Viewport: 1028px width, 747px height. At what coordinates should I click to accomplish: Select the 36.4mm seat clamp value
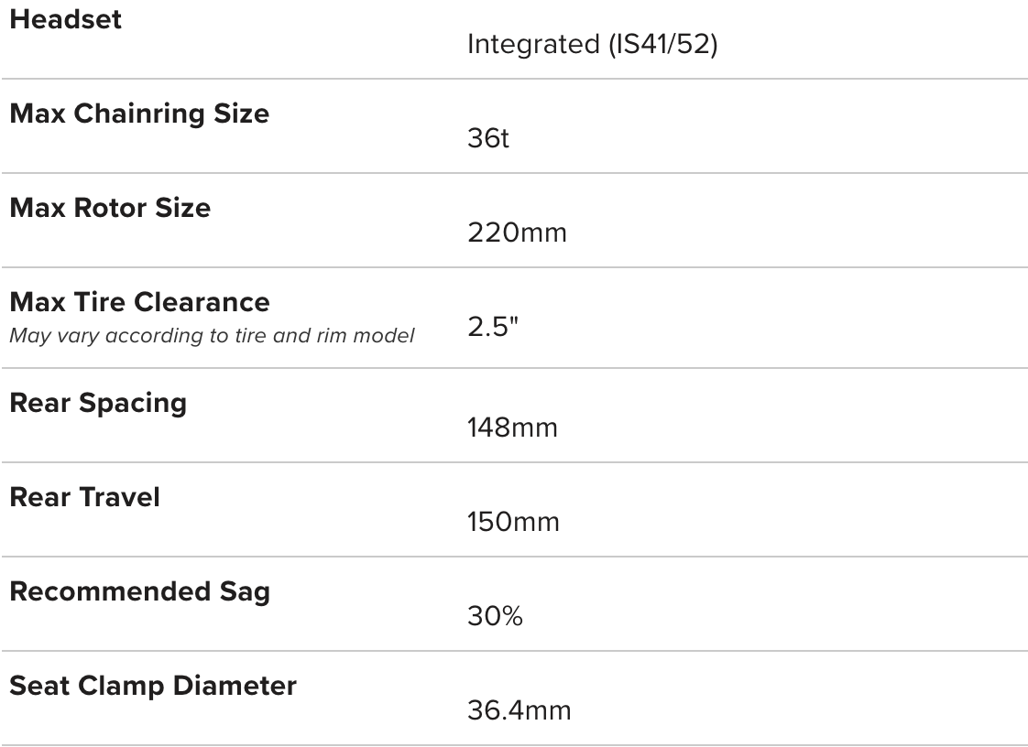click(x=519, y=710)
